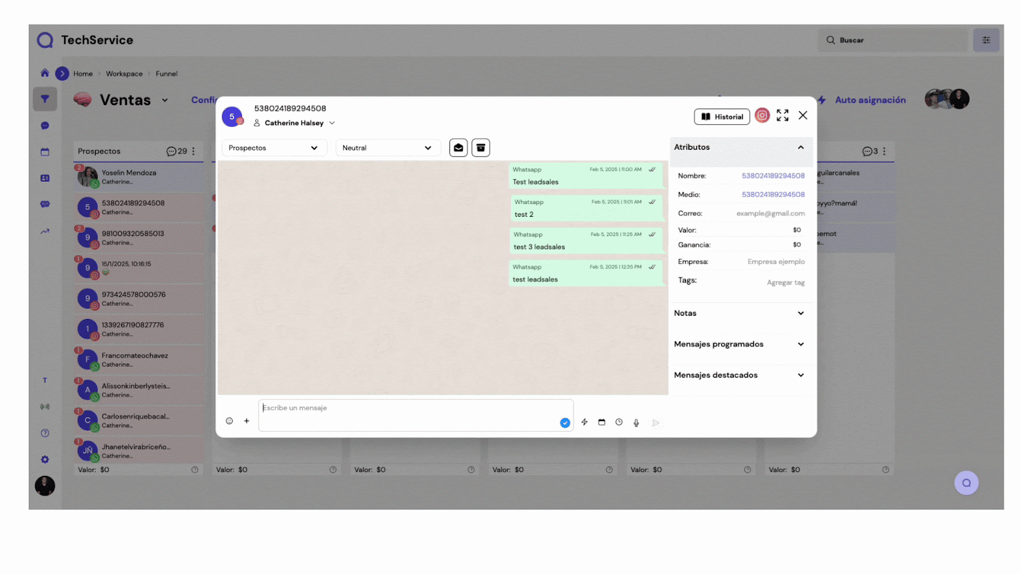Screen dimensions: 1021x574
Task: Open the emoji picker in chat
Action: click(x=229, y=421)
